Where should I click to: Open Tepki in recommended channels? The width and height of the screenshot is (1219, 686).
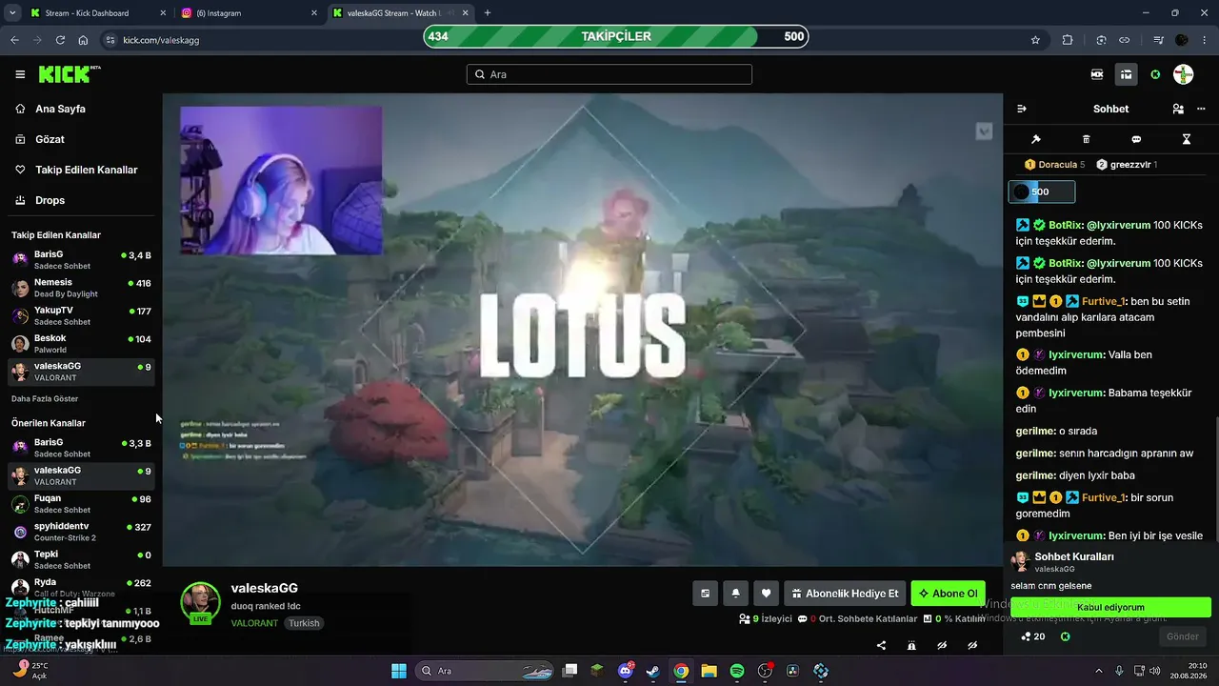point(80,559)
